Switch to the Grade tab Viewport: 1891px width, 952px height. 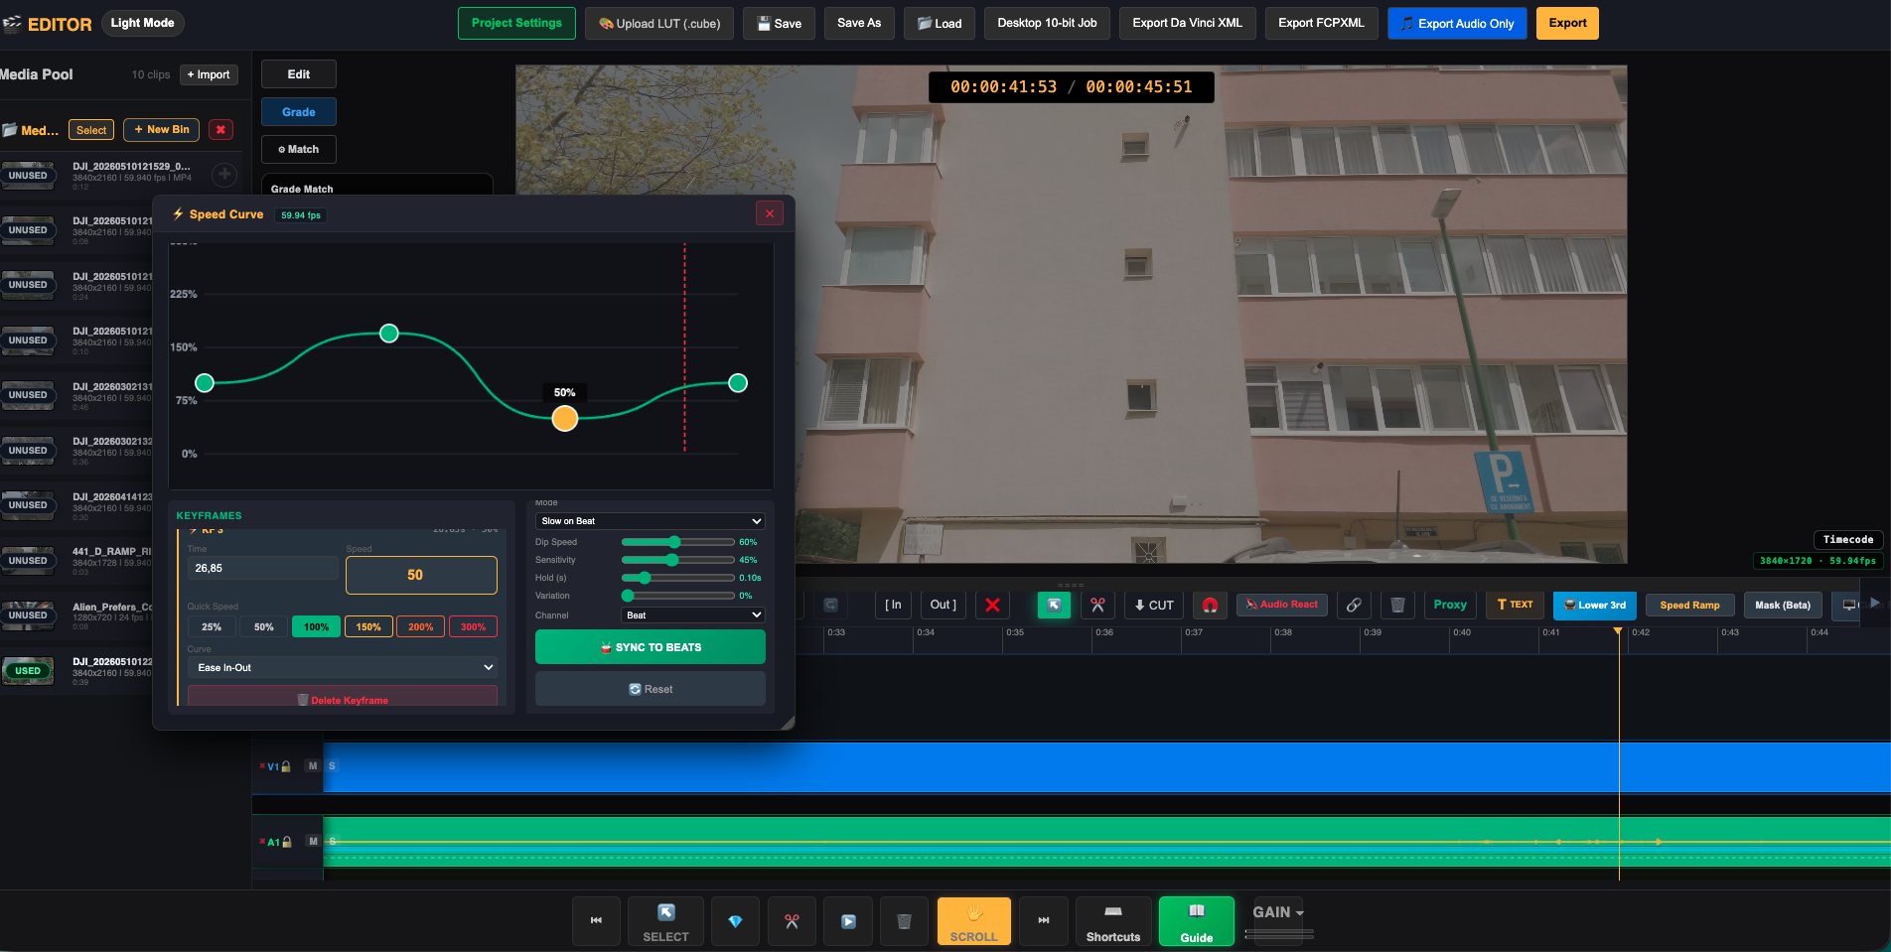(x=298, y=112)
